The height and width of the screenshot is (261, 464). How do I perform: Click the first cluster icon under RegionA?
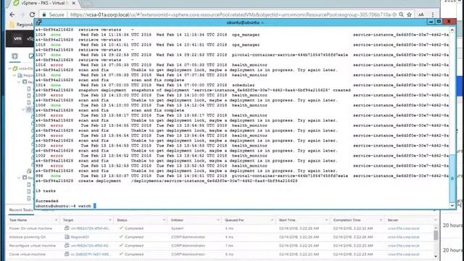coord(25,82)
